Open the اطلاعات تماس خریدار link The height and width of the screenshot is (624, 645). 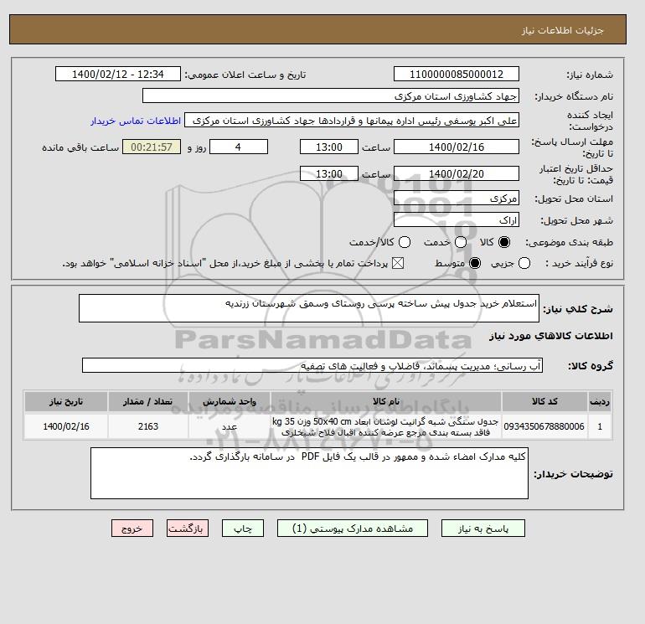(x=136, y=121)
